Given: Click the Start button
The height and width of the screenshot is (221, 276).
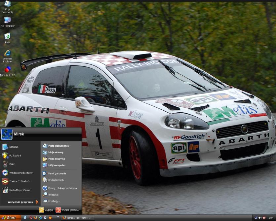Looking at the screenshot, I should (10, 218).
